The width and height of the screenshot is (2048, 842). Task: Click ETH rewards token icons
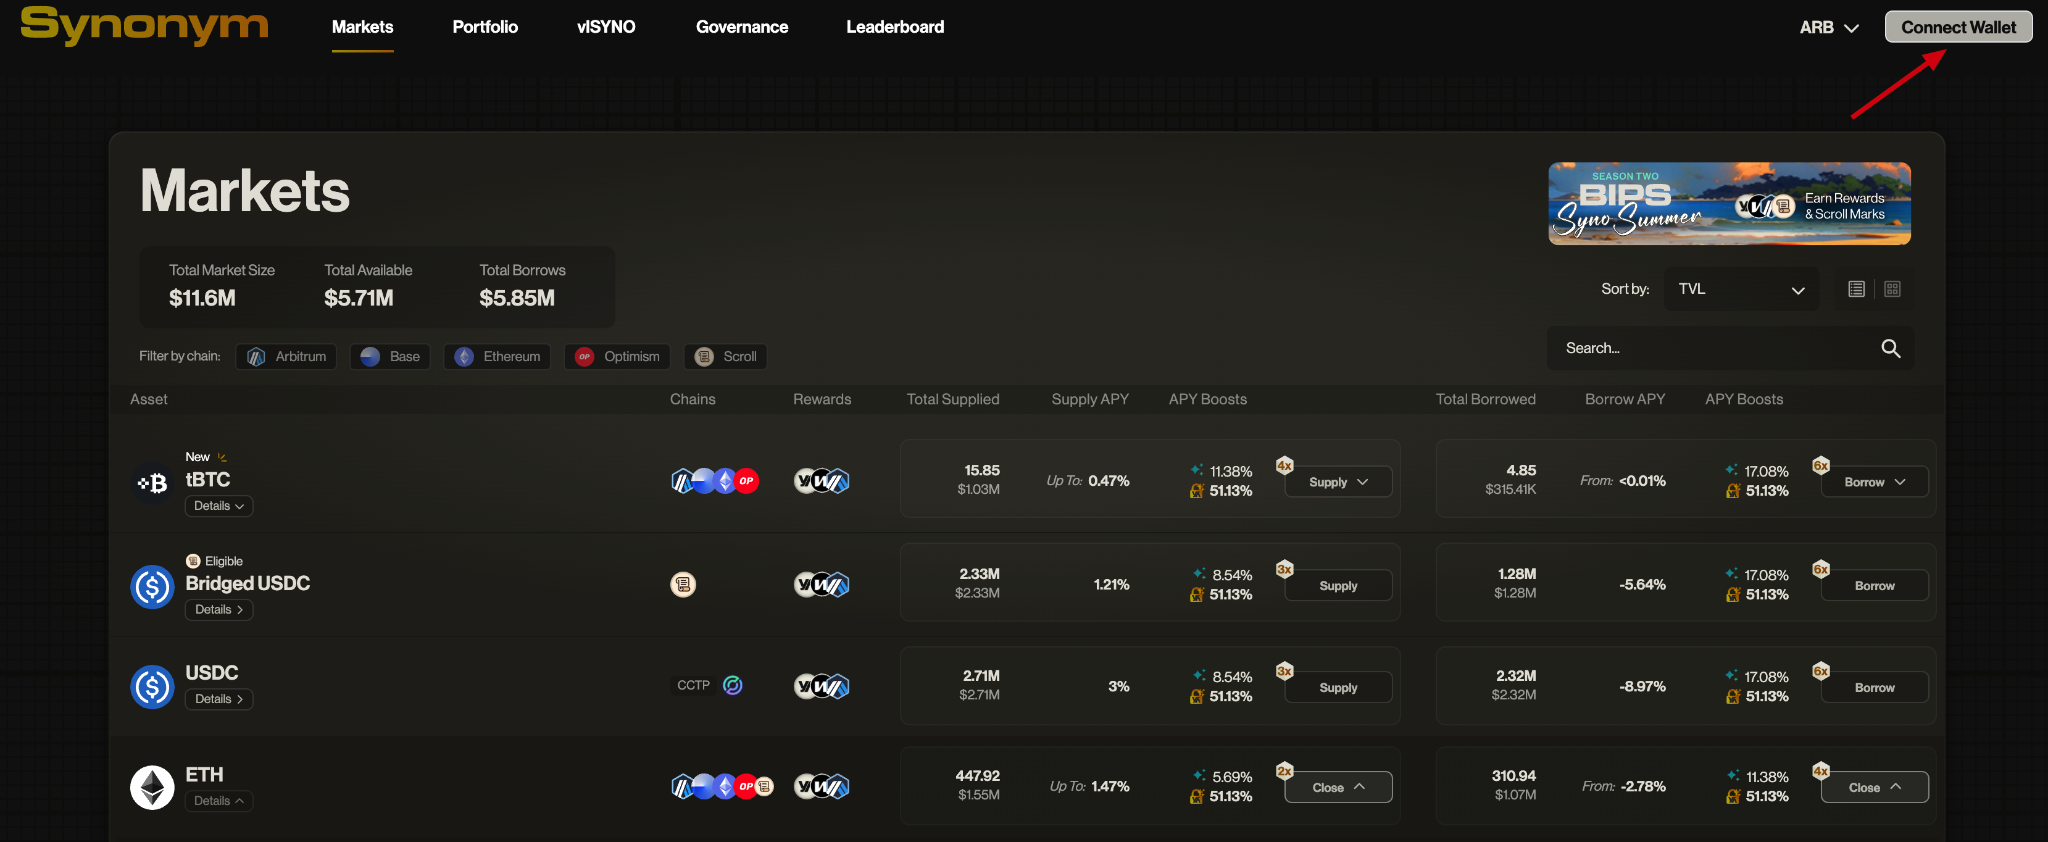pos(822,787)
